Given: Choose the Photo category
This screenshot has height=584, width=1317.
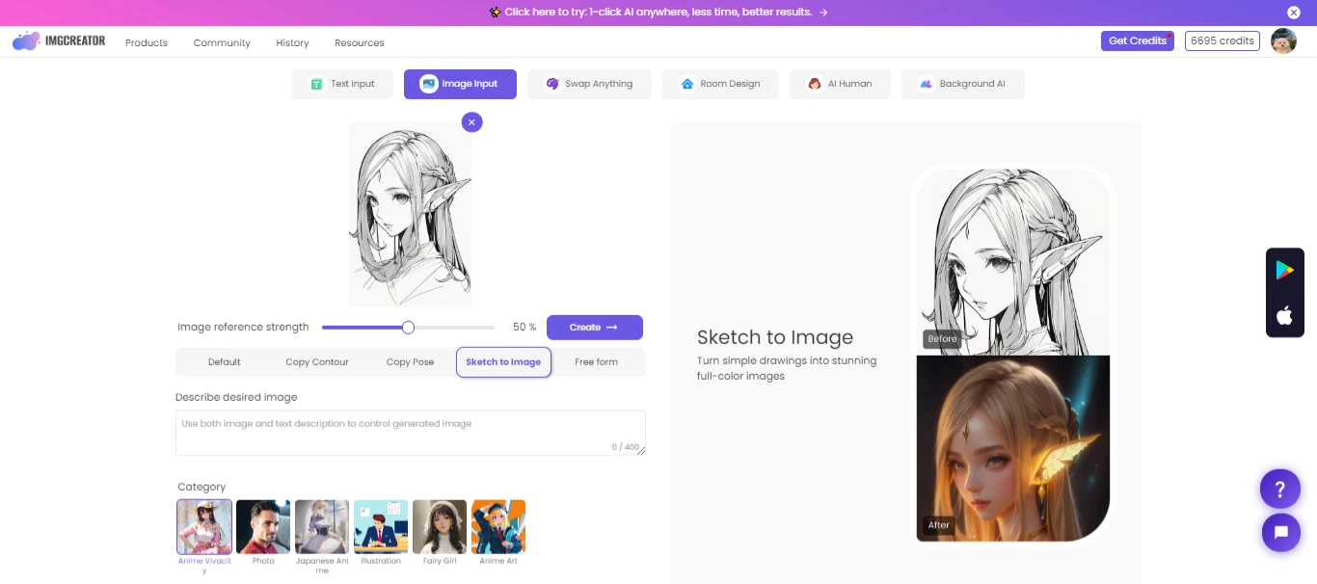Looking at the screenshot, I should click(263, 527).
